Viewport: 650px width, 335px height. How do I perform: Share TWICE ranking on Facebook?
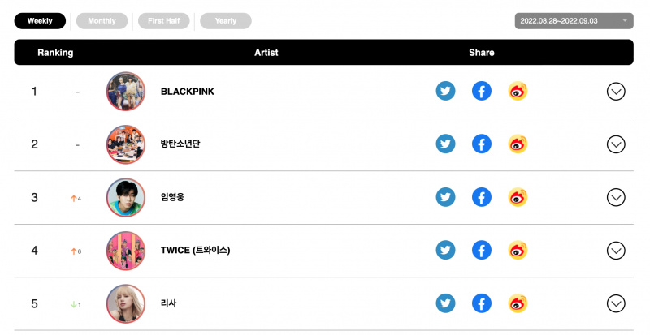[x=481, y=250]
